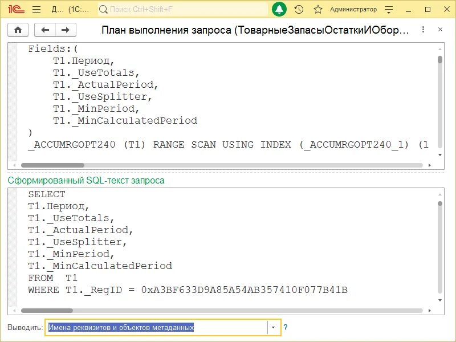Click 'T1._MinPeriod,' in SQL text
Screen dimensions: 456x342
(x=71, y=254)
